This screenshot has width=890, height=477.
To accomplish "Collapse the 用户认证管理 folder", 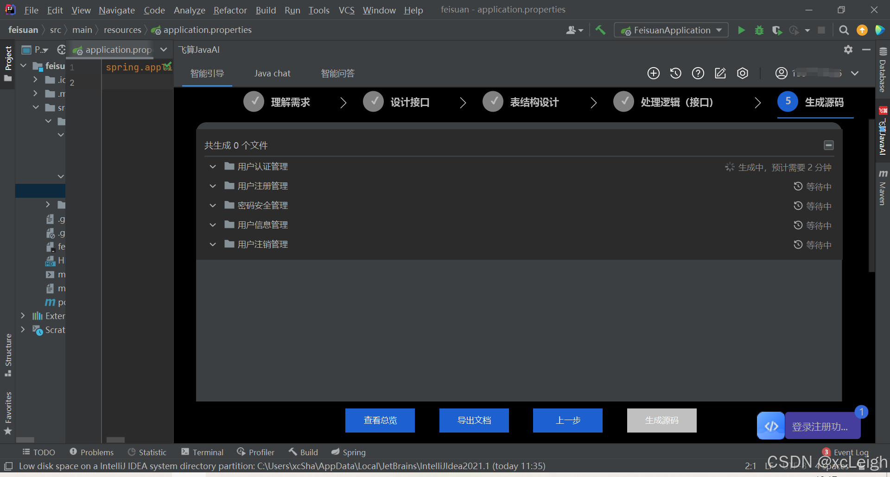I will [x=213, y=167].
